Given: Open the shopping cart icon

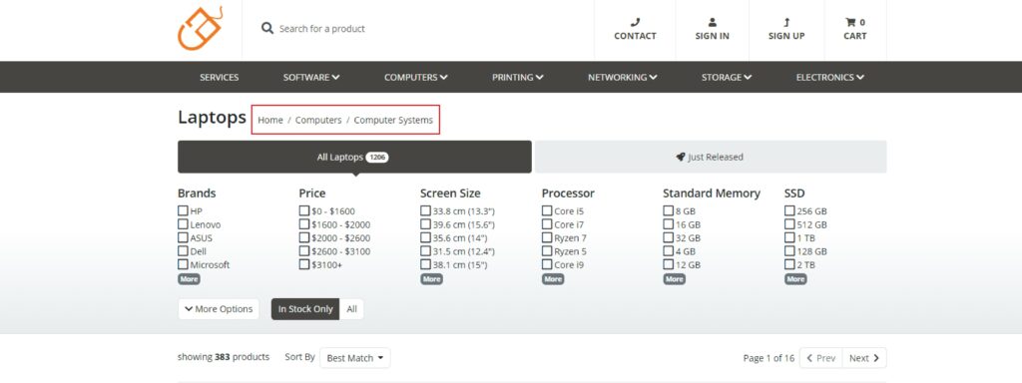Looking at the screenshot, I should (850, 22).
